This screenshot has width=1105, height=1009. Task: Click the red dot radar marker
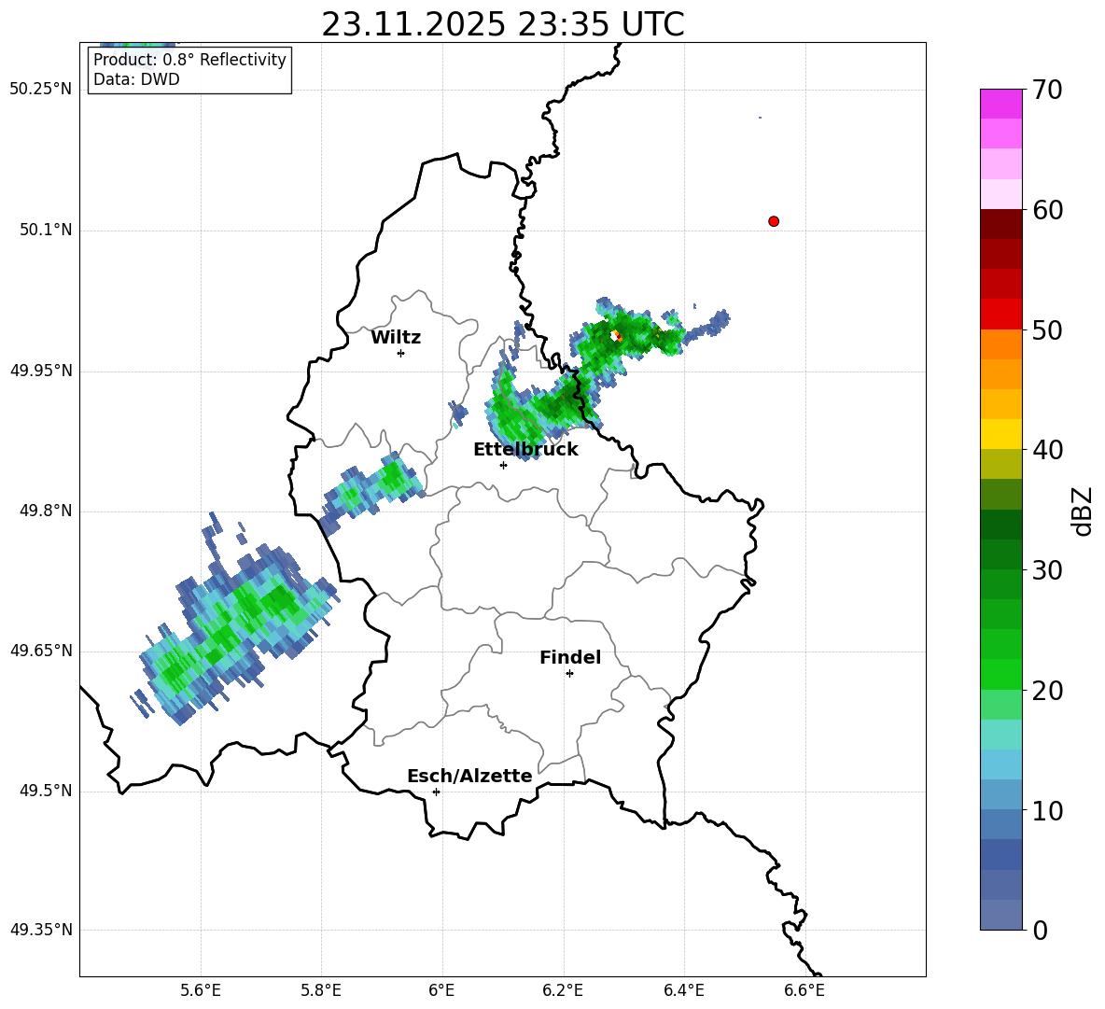[773, 221]
